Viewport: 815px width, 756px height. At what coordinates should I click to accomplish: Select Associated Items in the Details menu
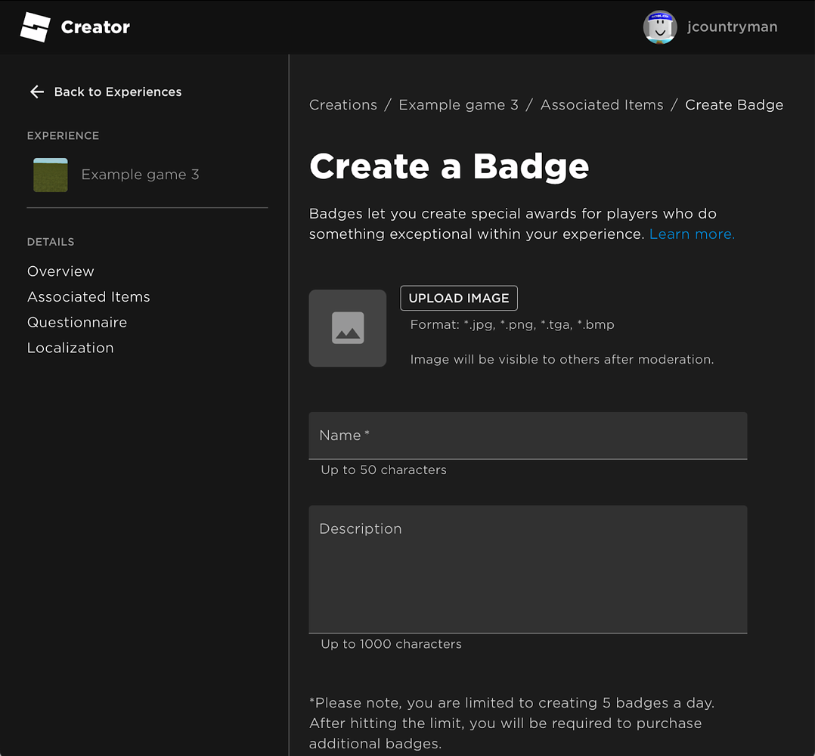click(x=88, y=296)
